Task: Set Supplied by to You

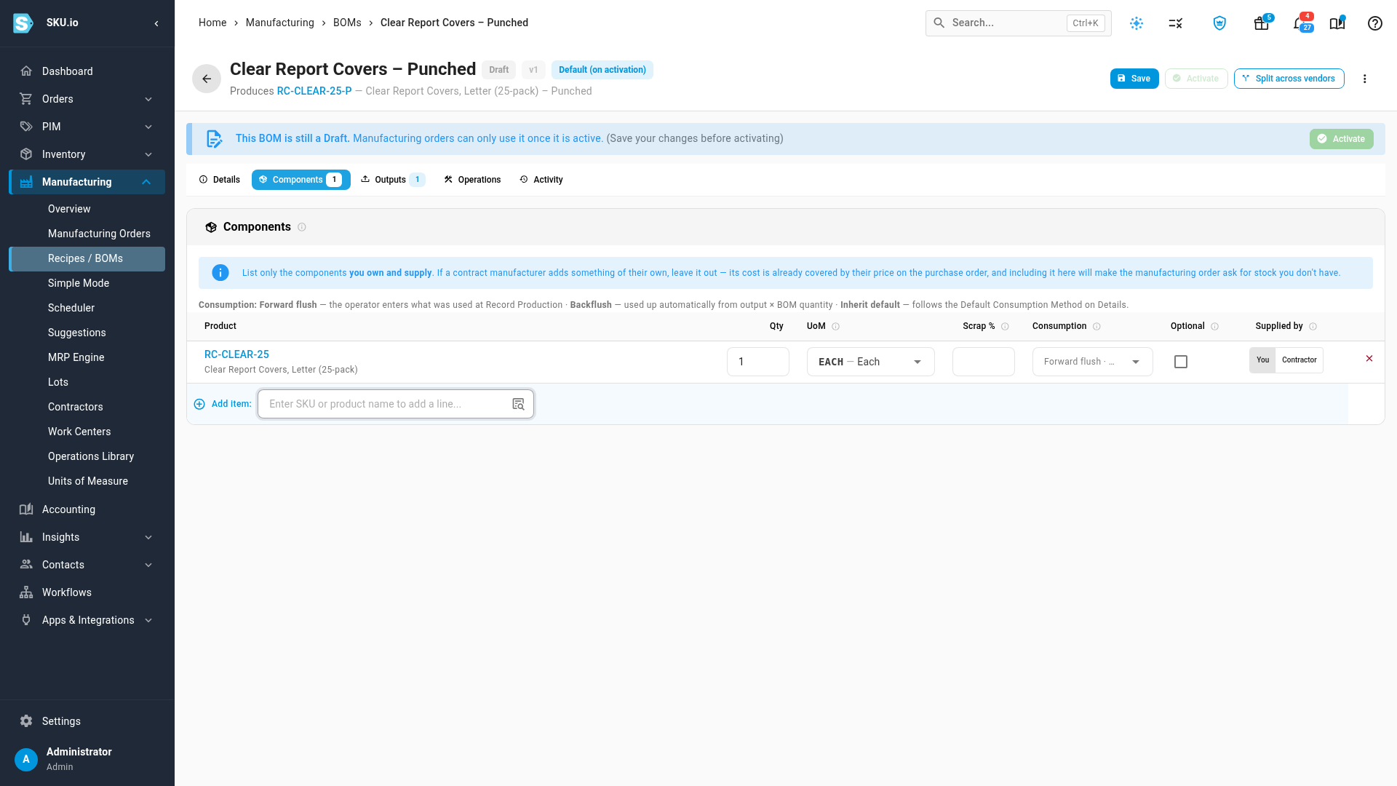Action: point(1262,360)
